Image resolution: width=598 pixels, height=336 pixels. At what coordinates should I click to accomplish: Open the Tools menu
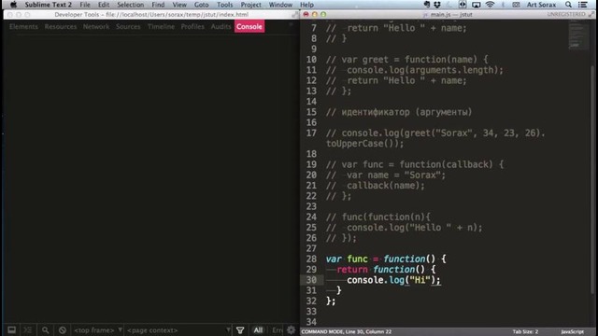[x=224, y=5]
